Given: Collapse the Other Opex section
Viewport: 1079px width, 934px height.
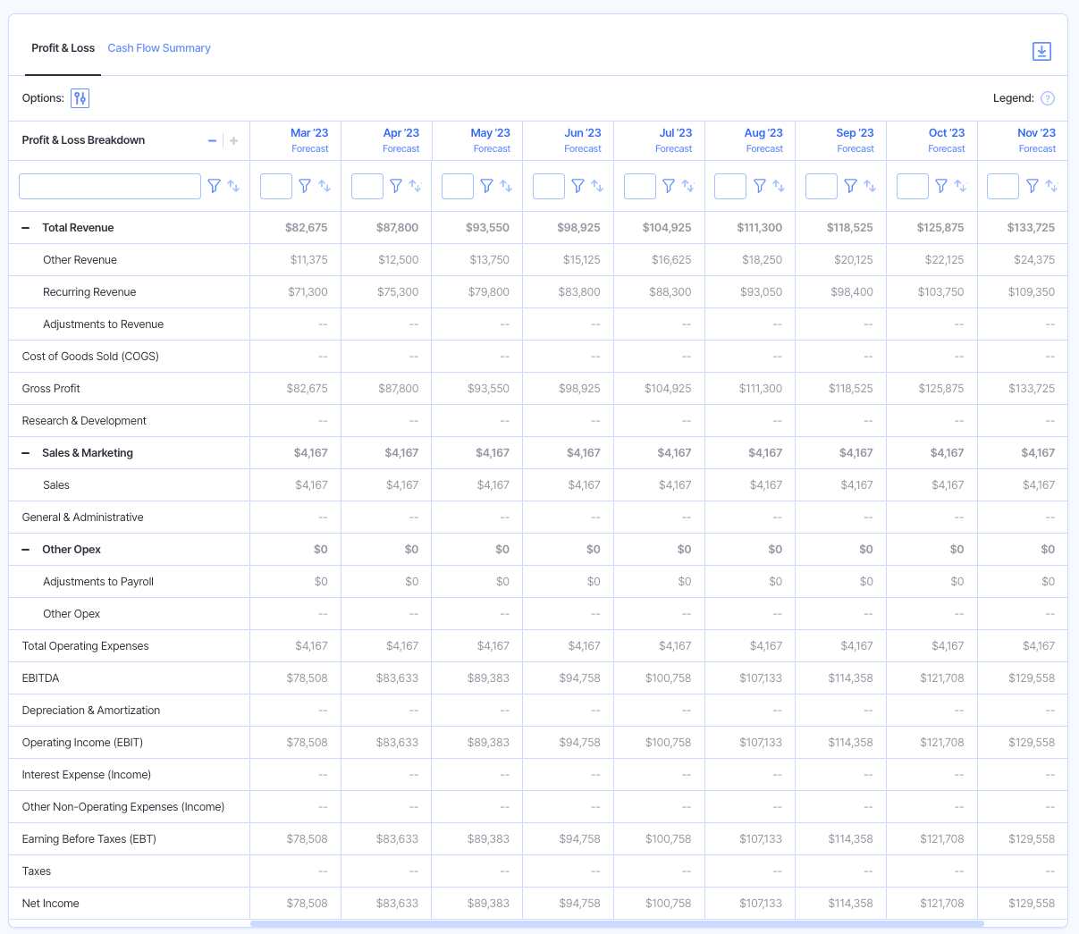Looking at the screenshot, I should [x=25, y=549].
